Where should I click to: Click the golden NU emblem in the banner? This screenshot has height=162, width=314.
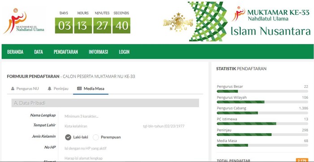tap(178, 22)
